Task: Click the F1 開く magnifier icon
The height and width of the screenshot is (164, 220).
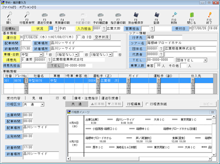Action: (9, 15)
